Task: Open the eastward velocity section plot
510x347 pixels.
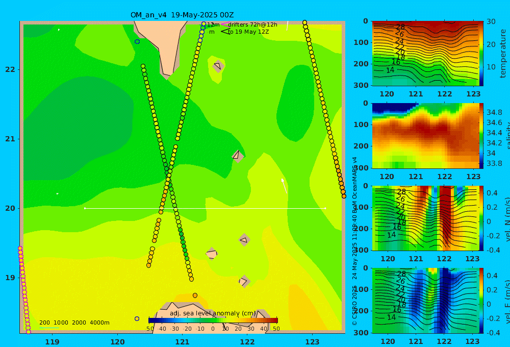Action: pyautogui.click(x=425, y=301)
